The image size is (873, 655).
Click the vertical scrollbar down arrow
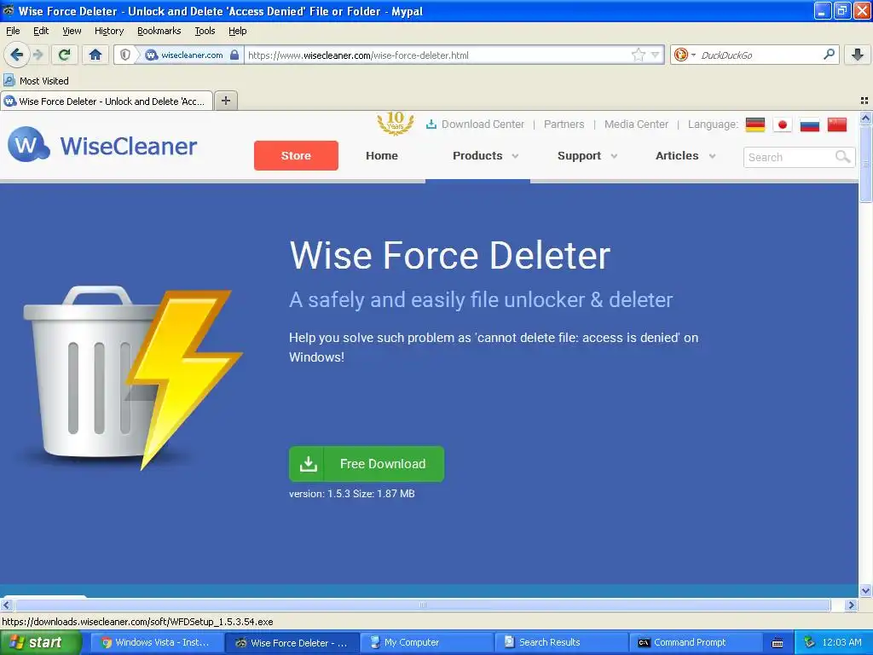[865, 590]
